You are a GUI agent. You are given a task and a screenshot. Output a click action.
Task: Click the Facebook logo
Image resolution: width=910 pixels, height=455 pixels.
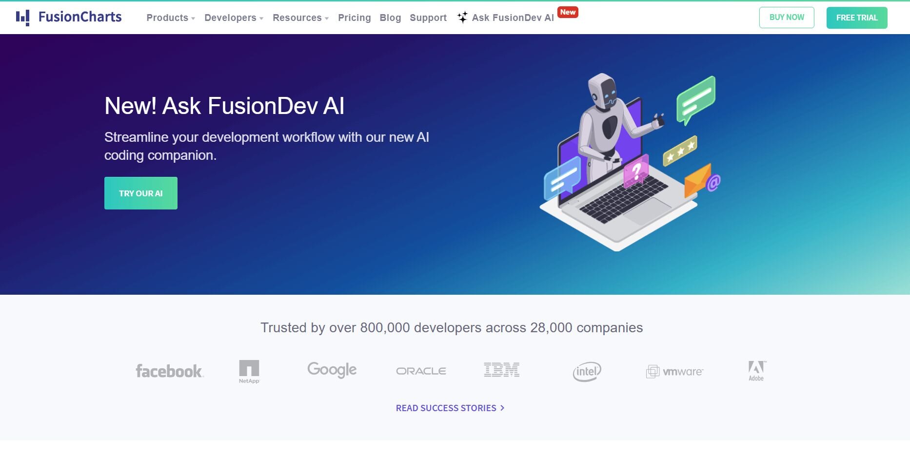(x=169, y=371)
